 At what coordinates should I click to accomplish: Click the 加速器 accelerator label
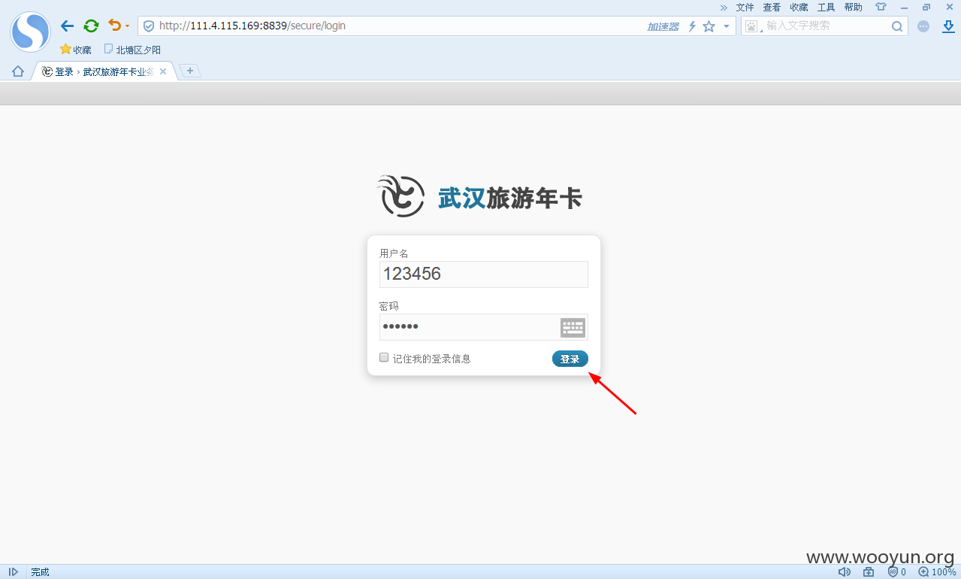point(663,26)
